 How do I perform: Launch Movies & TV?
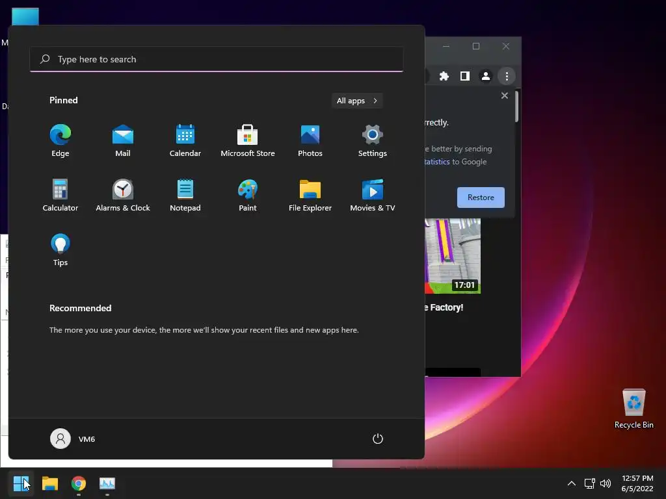point(373,195)
